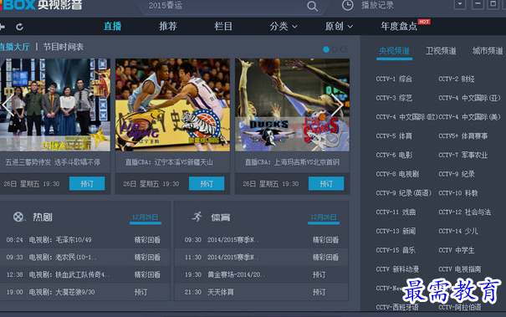Viewport: 506px width, 317px height.
Task: Select channel CCTV-8 电视剧
Action: point(397,174)
